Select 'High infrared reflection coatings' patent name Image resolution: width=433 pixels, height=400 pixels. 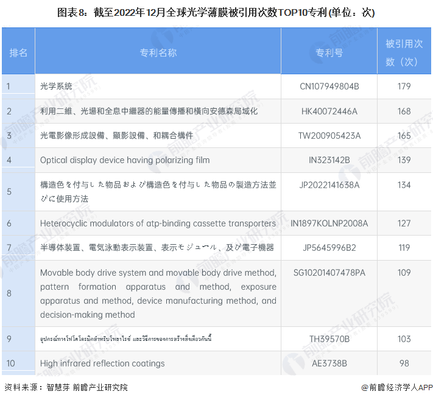pos(102,363)
